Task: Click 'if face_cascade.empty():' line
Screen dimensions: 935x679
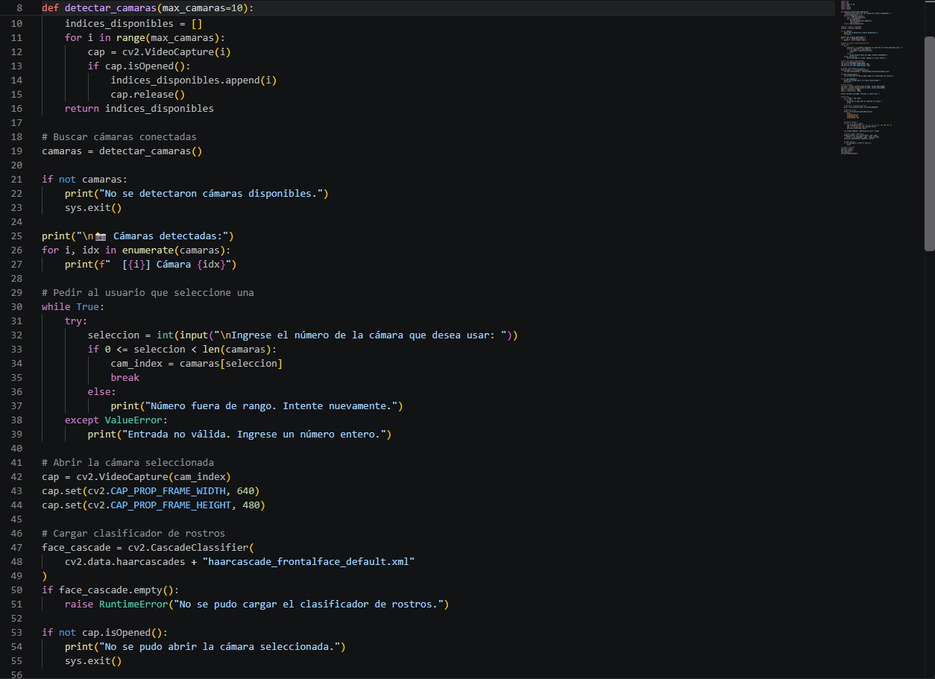Action: tap(110, 590)
